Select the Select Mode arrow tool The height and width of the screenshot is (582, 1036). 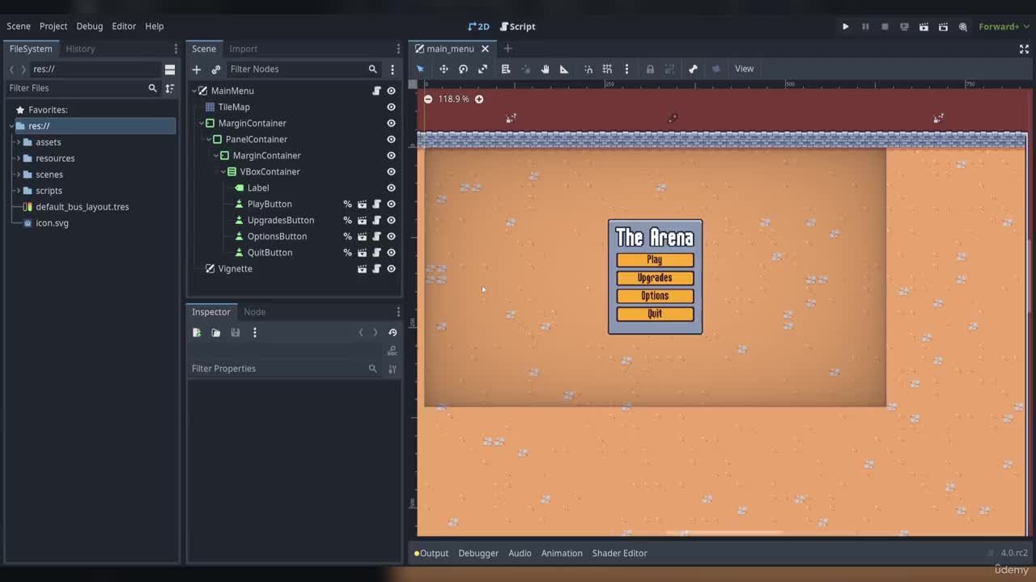click(x=420, y=69)
